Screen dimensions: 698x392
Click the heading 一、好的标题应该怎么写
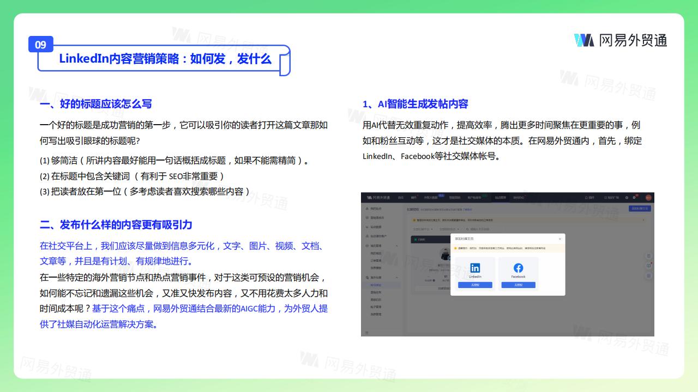(x=96, y=104)
